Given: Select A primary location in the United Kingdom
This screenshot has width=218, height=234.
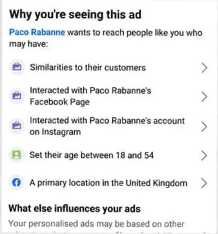Looking at the screenshot, I should coord(108,183).
